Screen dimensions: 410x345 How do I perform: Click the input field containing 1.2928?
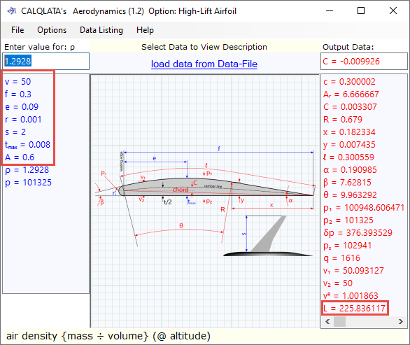click(45, 61)
